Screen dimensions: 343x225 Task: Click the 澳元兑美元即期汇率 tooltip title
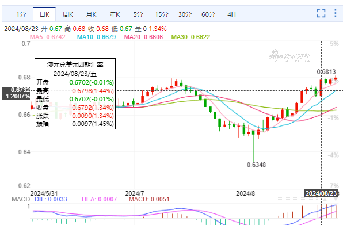point(75,64)
